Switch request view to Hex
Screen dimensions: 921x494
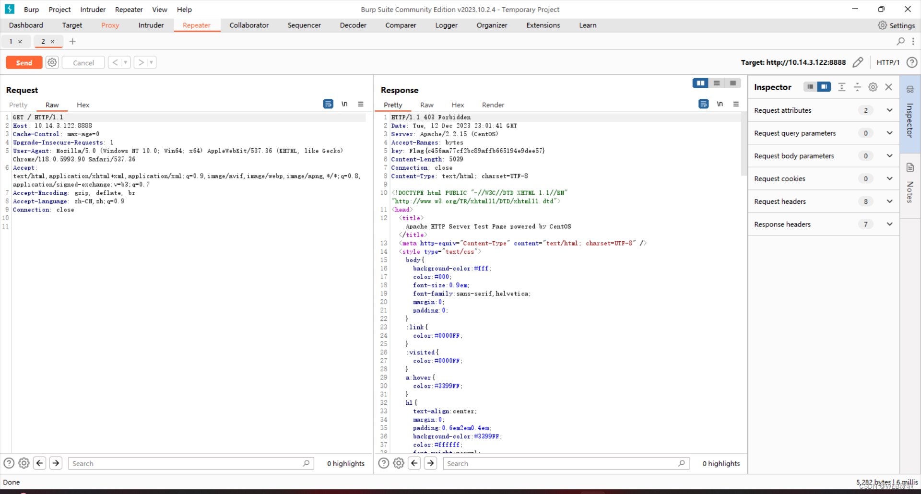point(83,105)
